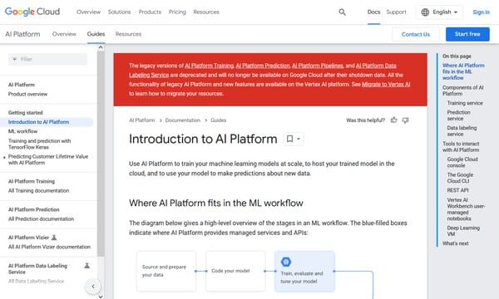The image size is (499, 299).
Task: Select the Guides tab
Action: tap(96, 34)
